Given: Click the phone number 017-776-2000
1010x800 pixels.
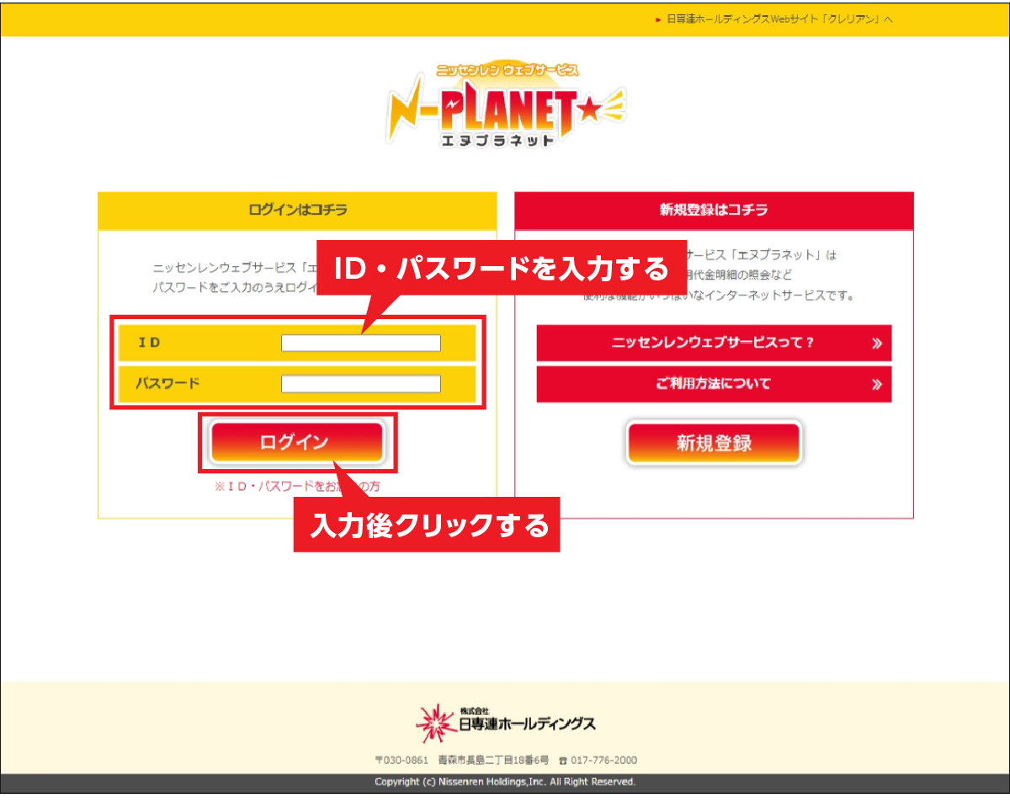Looking at the screenshot, I should click(x=603, y=760).
